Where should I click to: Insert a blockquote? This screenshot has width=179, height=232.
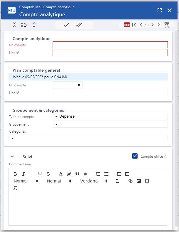[77, 174]
